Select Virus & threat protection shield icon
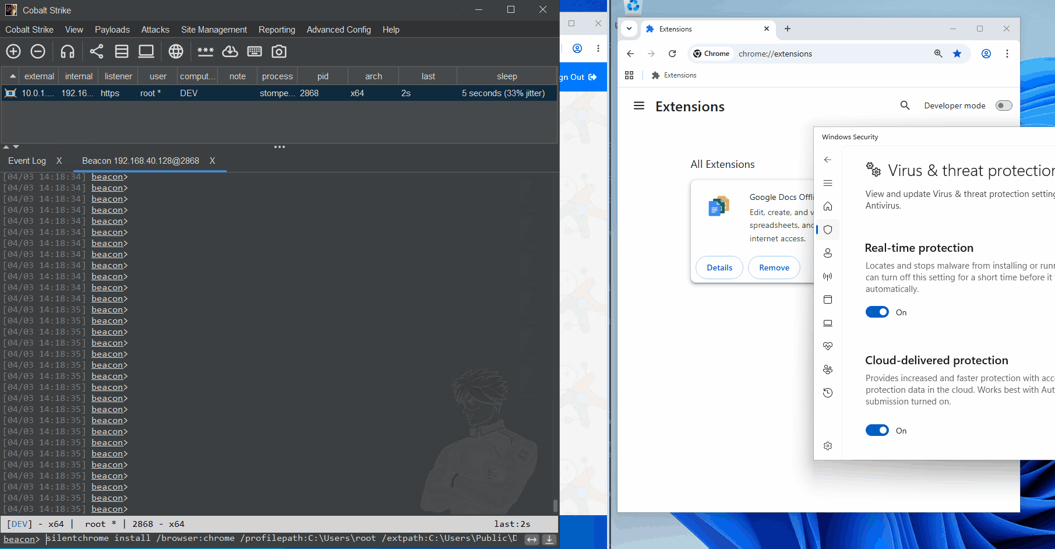 tap(828, 230)
